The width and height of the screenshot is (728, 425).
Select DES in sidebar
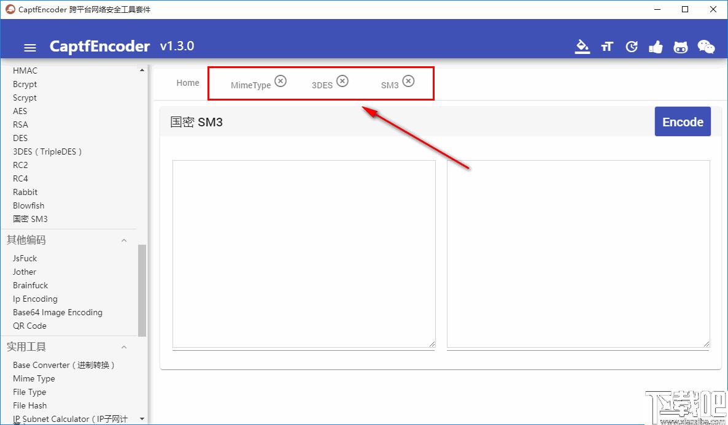(20, 138)
